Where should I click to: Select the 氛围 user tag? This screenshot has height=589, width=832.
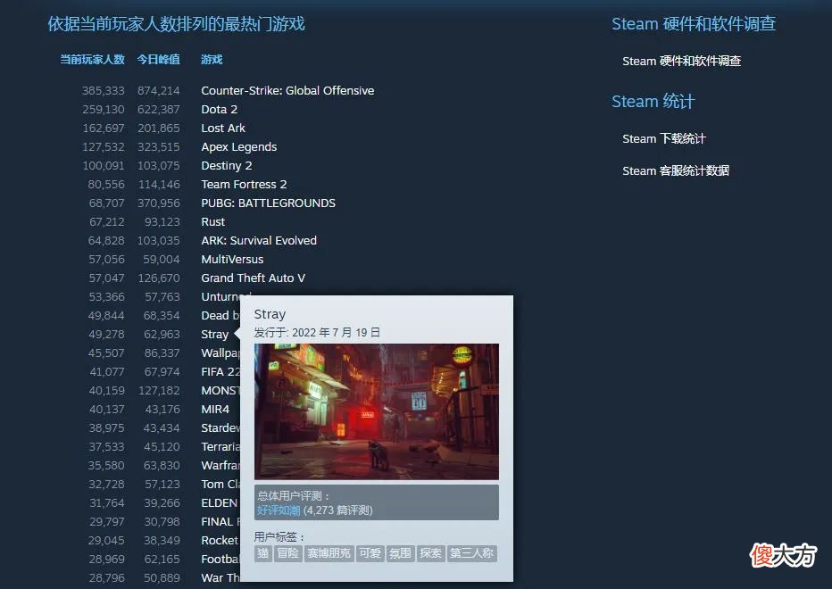coord(400,553)
